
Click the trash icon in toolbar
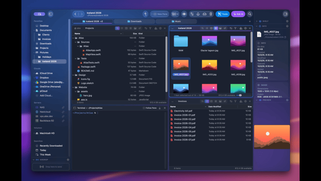coord(211,14)
